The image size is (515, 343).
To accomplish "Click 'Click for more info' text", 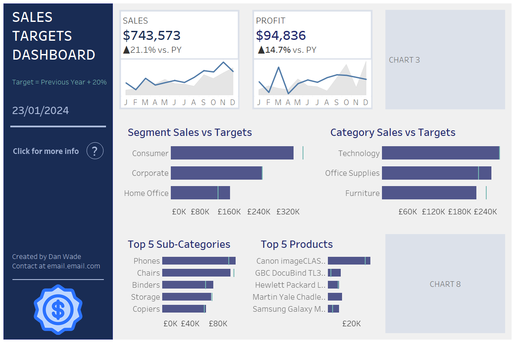I will click(46, 151).
